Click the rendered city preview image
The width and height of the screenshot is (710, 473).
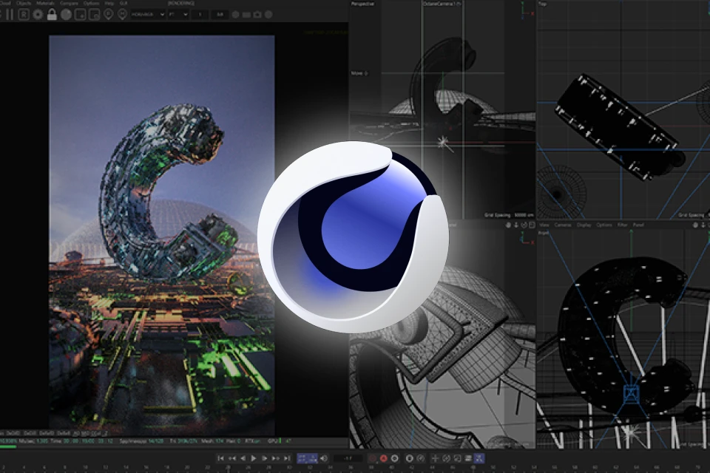(x=162, y=234)
